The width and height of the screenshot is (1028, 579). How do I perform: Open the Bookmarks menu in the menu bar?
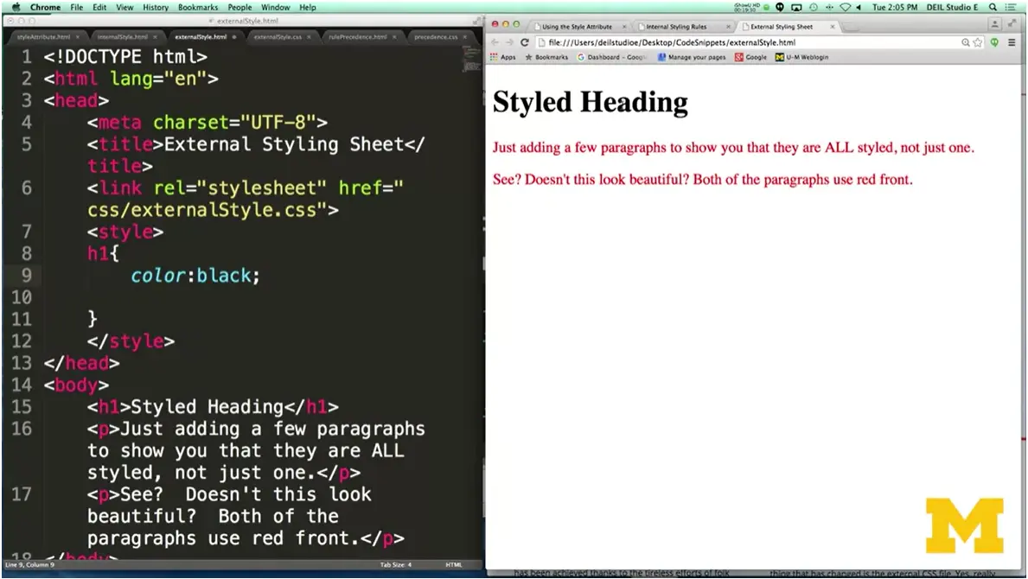pos(198,7)
